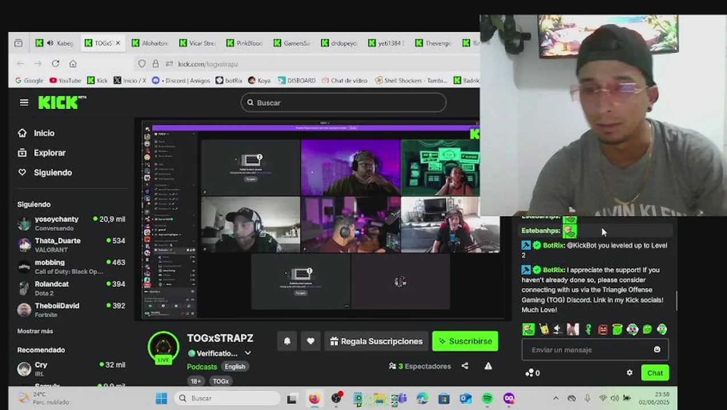Close the TOGxST tab
Viewport: 727px width, 410px height.
[118, 43]
